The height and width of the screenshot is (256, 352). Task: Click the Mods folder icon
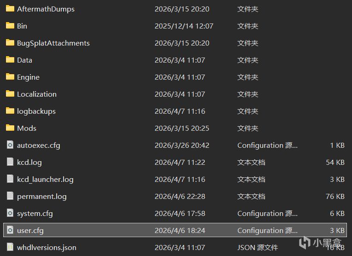[10, 128]
